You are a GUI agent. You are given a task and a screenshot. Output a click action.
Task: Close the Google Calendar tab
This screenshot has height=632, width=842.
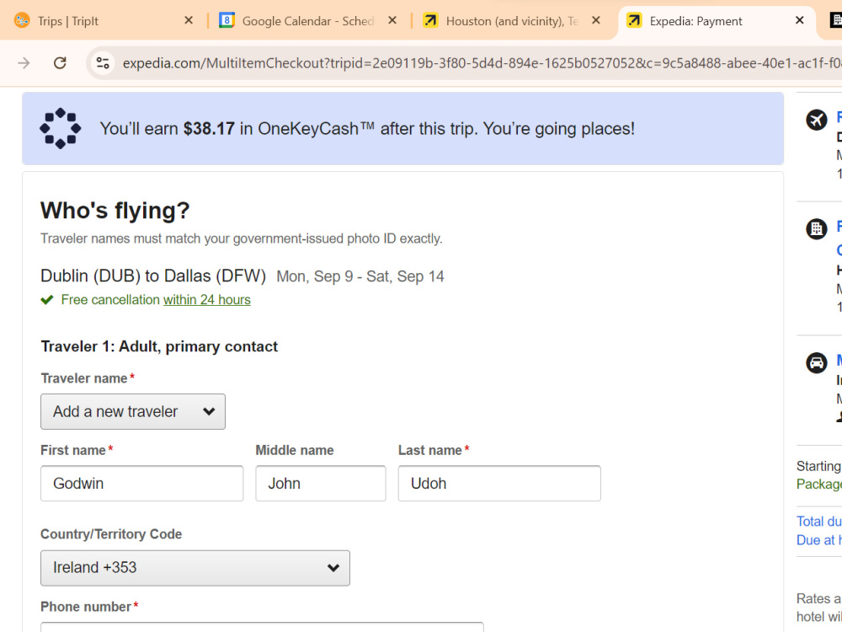pos(392,20)
